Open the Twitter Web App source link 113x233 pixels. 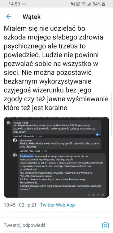(x=58, y=205)
